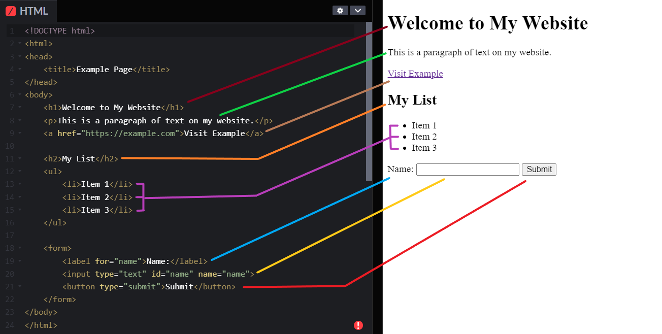Fold the ul list on line 12
This screenshot has width=662, height=334.
pos(19,171)
